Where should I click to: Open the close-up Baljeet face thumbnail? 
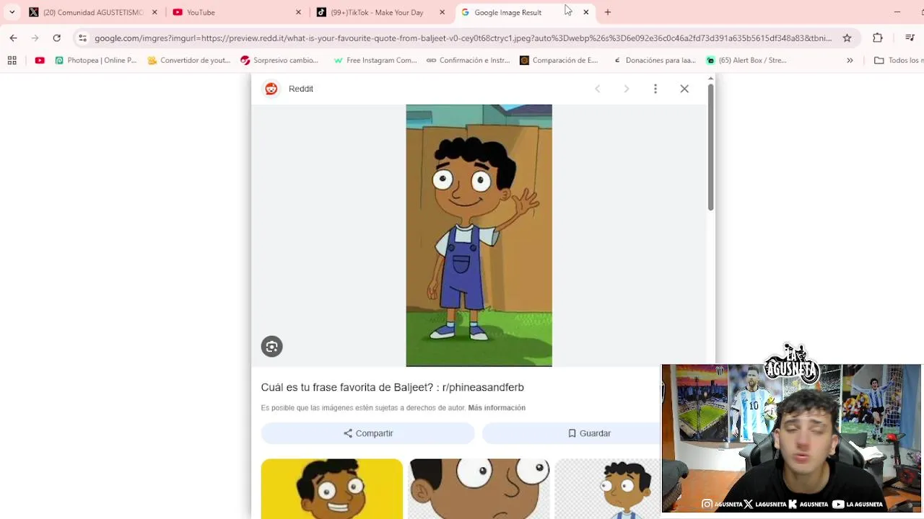[479, 489]
